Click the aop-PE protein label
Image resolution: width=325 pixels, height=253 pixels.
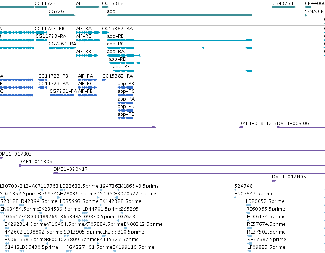tap(126, 114)
